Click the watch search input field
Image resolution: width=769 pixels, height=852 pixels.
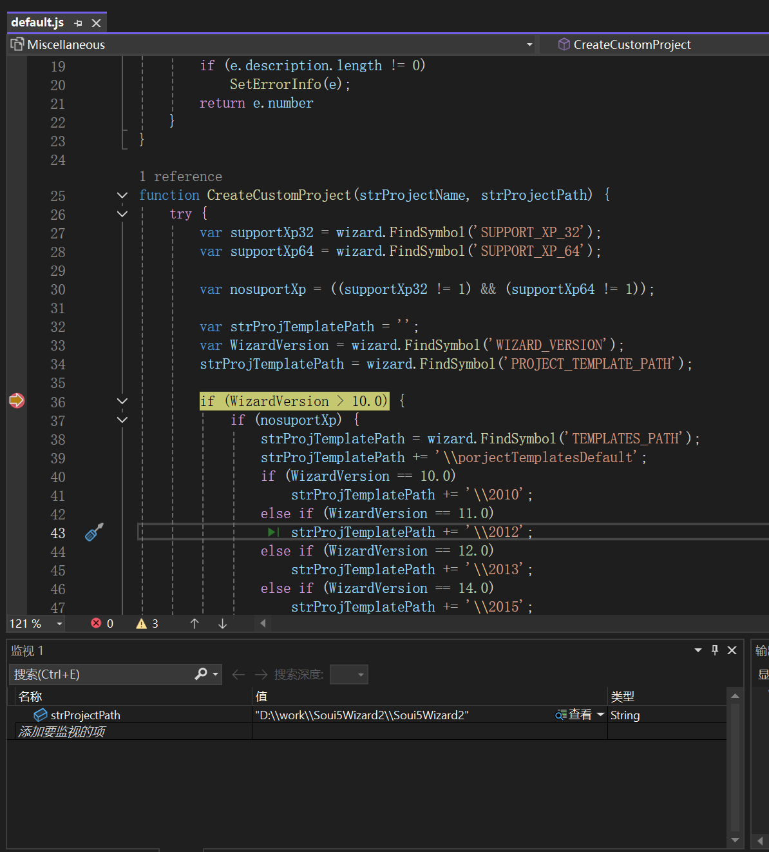coord(103,674)
